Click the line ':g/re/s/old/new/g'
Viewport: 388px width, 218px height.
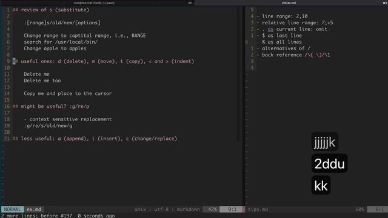pyautogui.click(x=48, y=125)
